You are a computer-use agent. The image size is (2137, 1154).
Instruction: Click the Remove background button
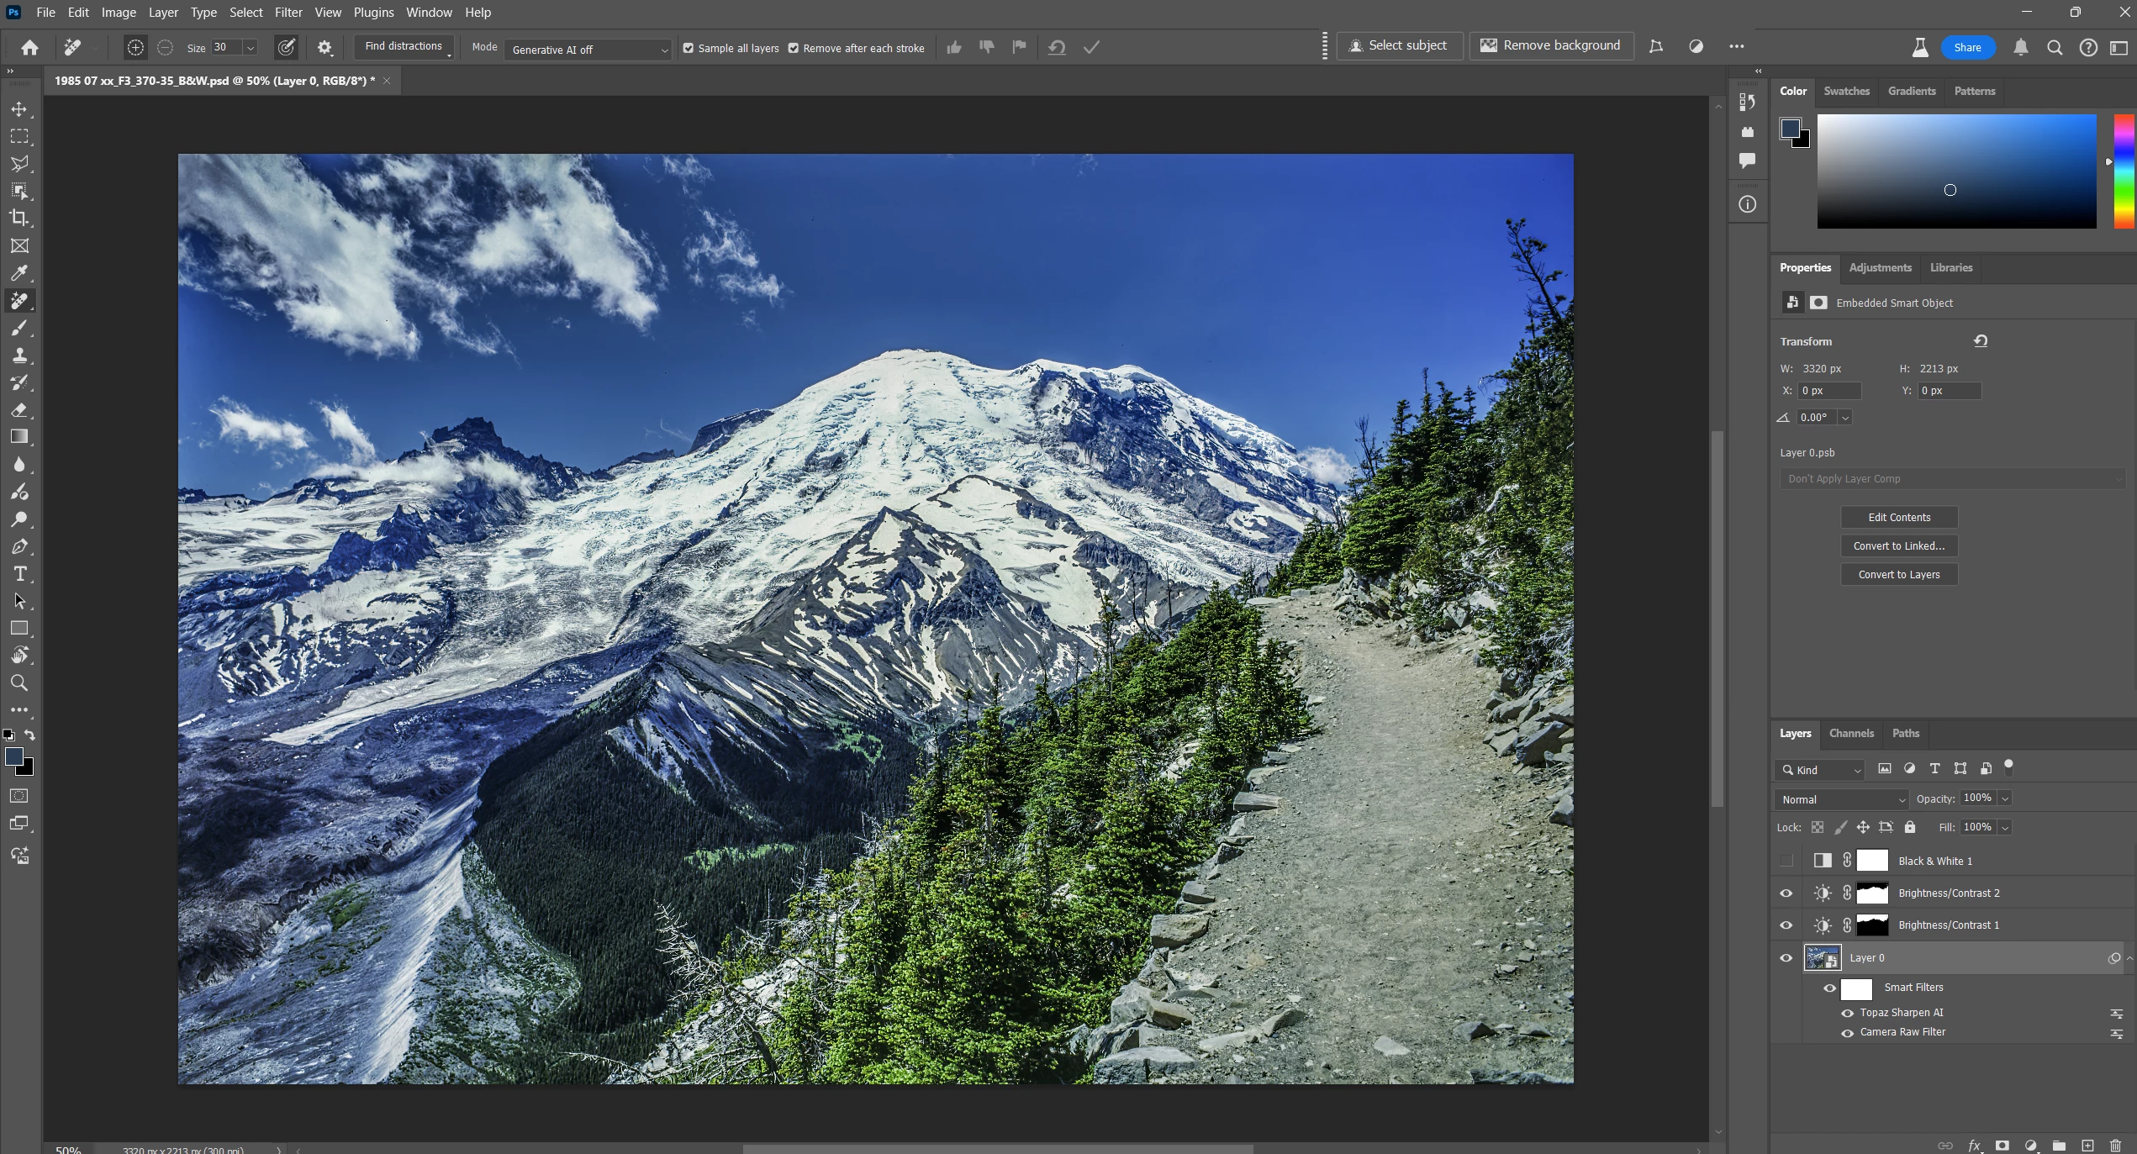coord(1551,45)
